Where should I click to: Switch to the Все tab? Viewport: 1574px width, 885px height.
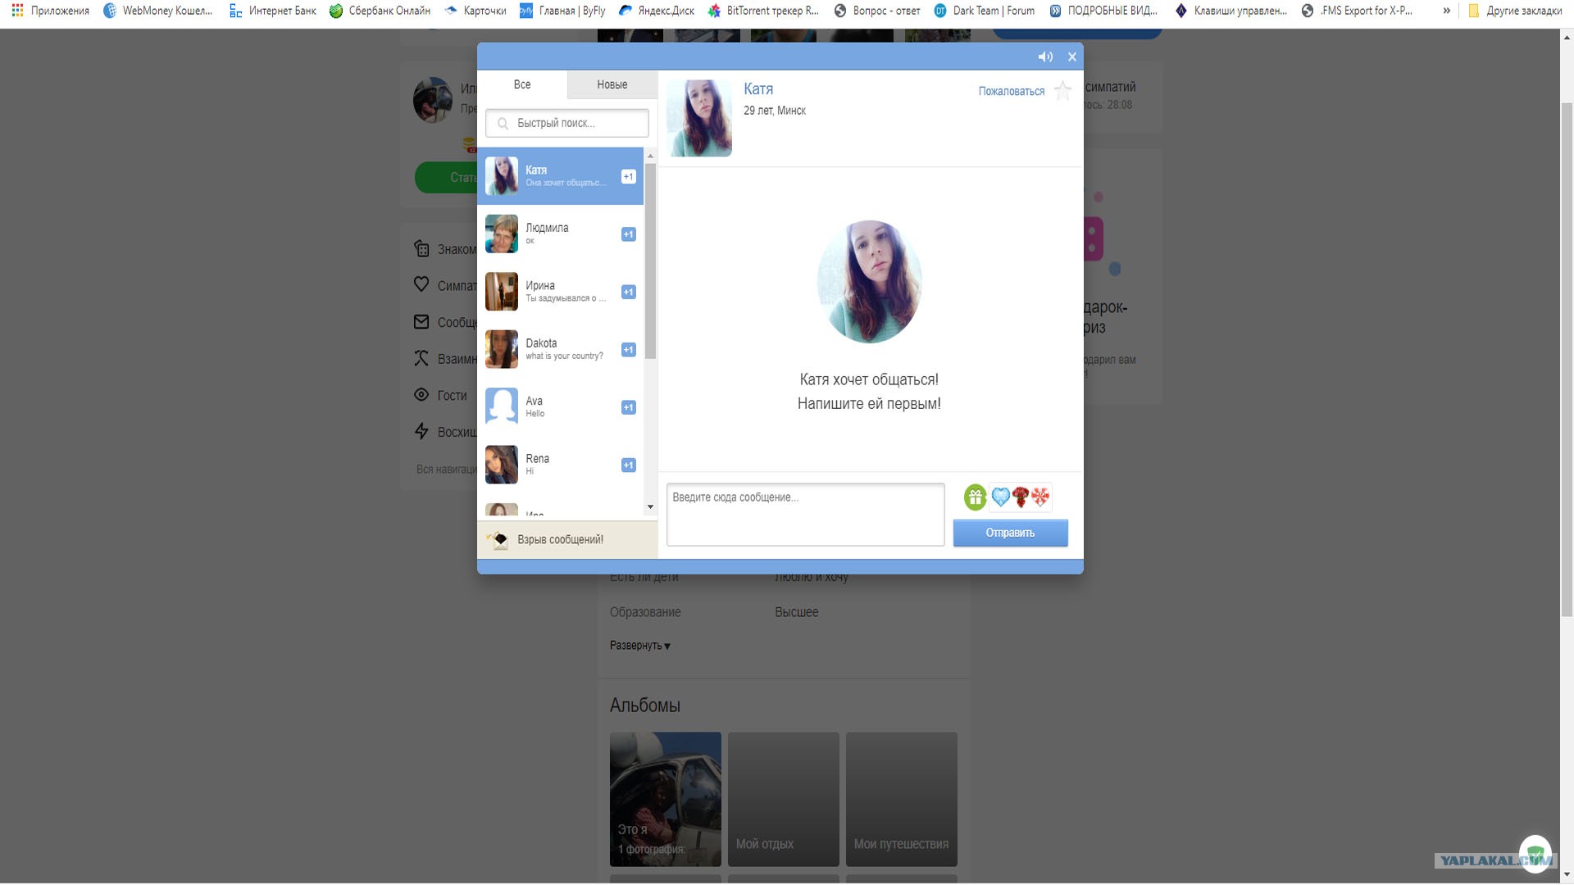click(522, 84)
